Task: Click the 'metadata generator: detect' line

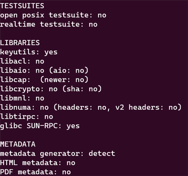Action: [x=58, y=154]
